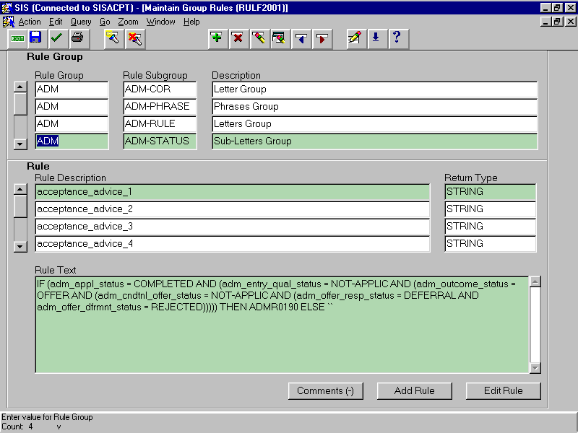Delete the record with the red X icon
578x433 pixels.
tap(237, 38)
